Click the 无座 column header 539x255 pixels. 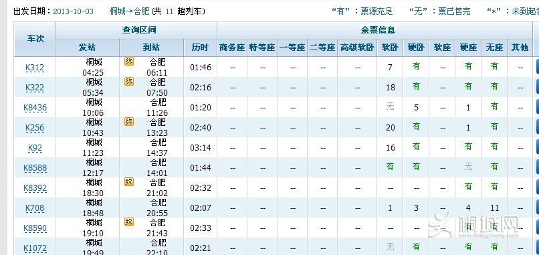tap(494, 48)
